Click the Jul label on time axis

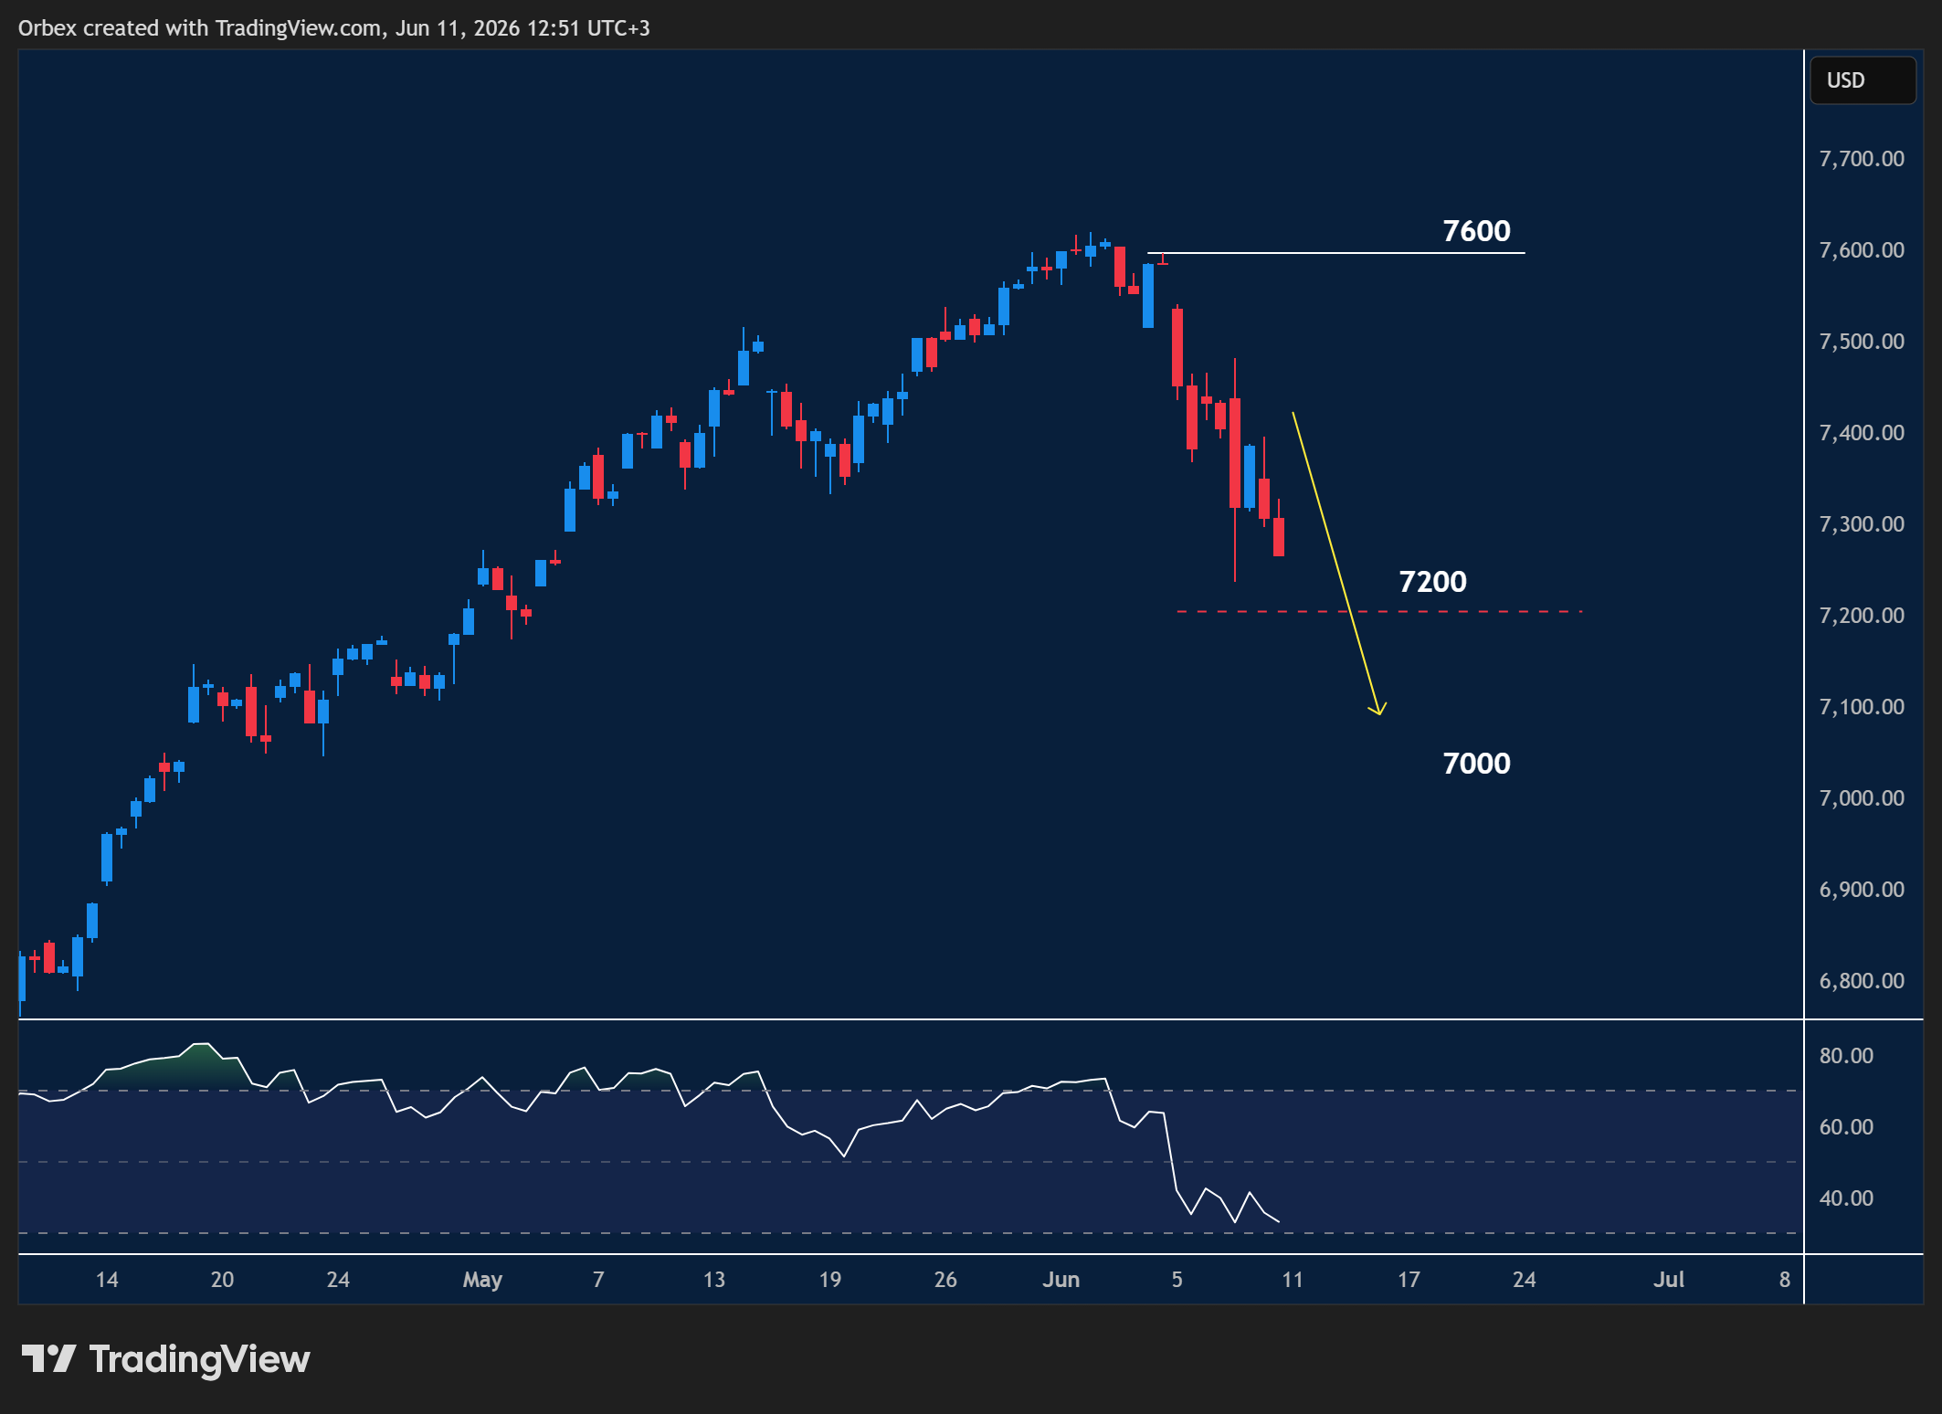coord(1669,1280)
